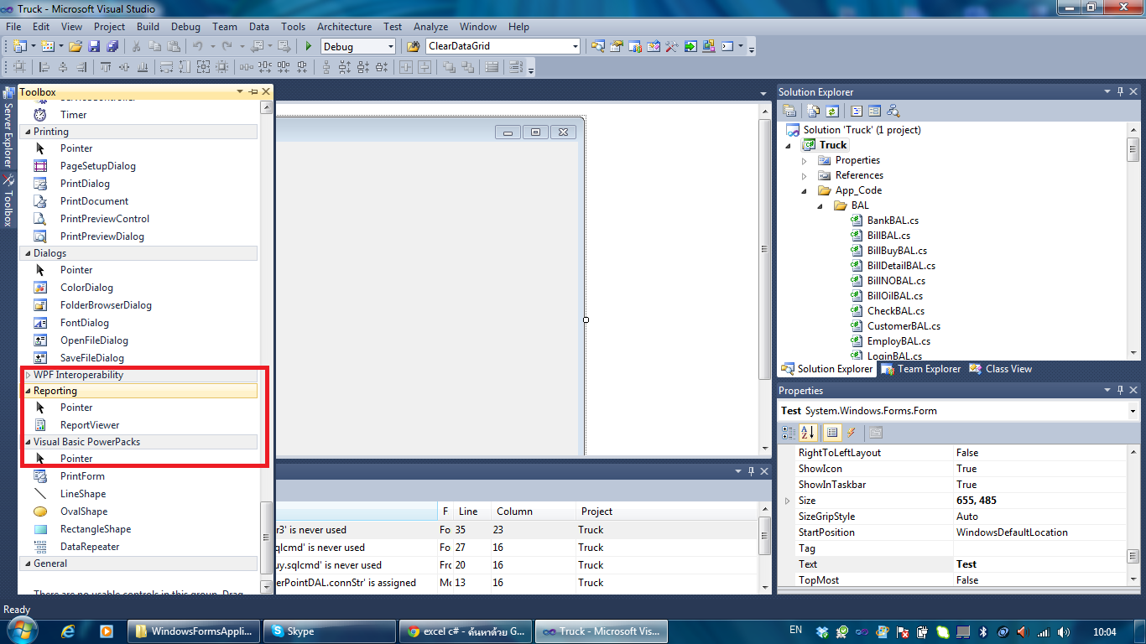Select PageSetupDialog in the Toolbox

coord(98,166)
